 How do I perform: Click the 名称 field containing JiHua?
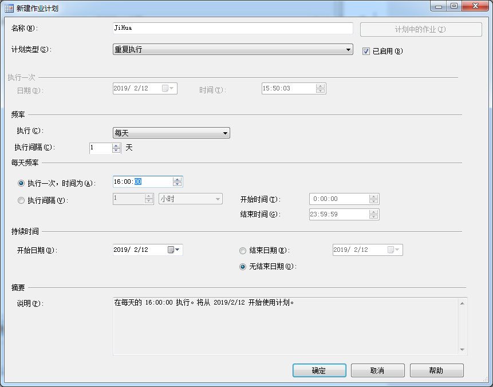(x=232, y=28)
